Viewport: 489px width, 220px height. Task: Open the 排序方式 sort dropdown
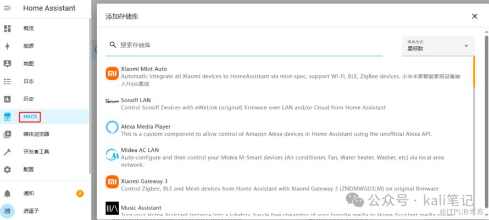pyautogui.click(x=438, y=46)
